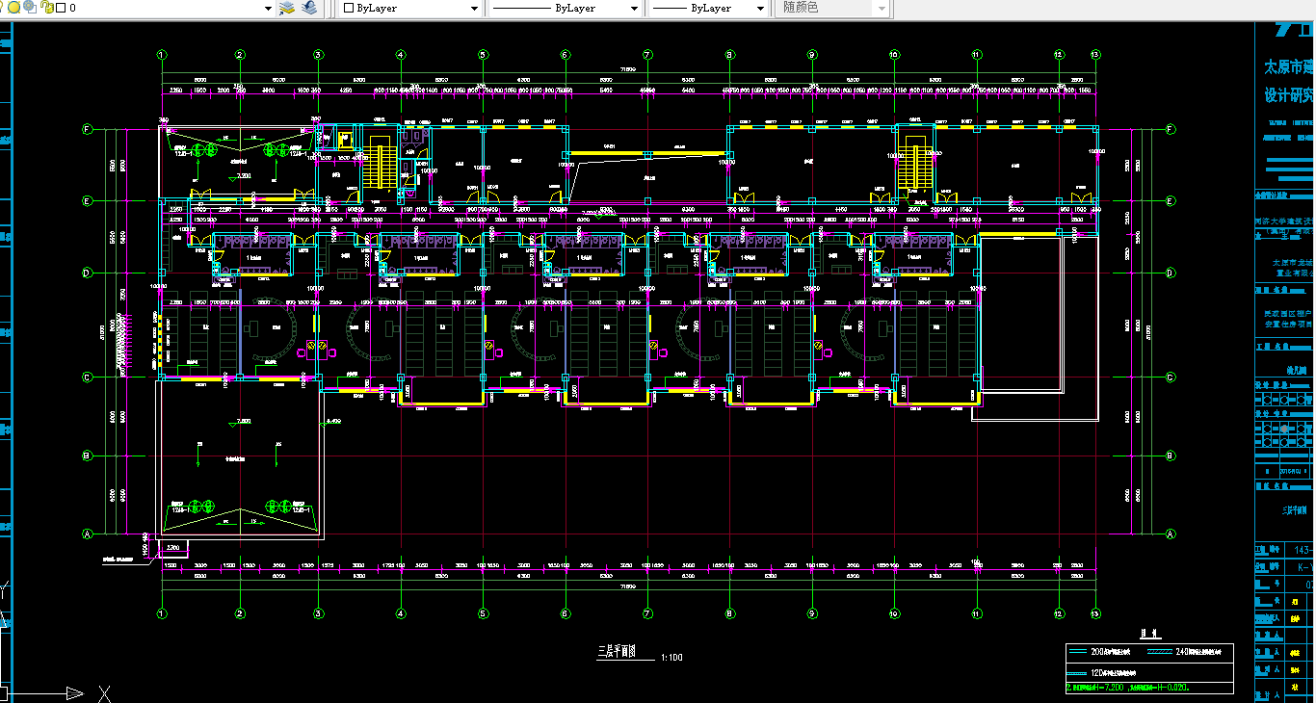Viewport: 1316px width, 703px height.
Task: Open the lineweight ByLayer dropdown arrow
Action: pyautogui.click(x=760, y=8)
